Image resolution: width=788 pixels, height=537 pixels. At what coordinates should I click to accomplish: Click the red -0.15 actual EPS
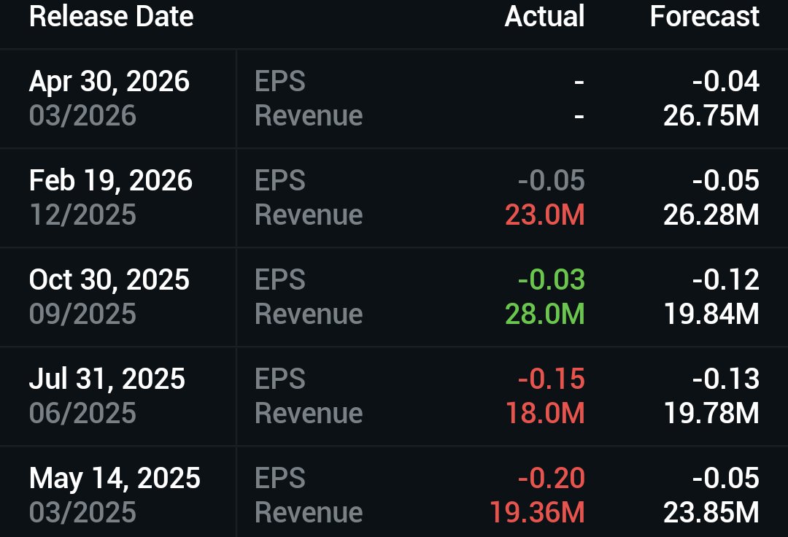click(551, 379)
